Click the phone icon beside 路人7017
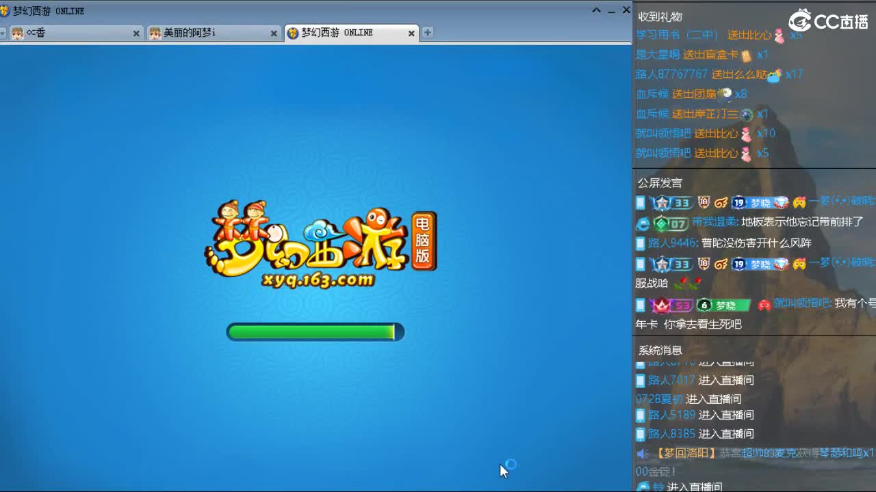This screenshot has height=492, width=876. [641, 380]
